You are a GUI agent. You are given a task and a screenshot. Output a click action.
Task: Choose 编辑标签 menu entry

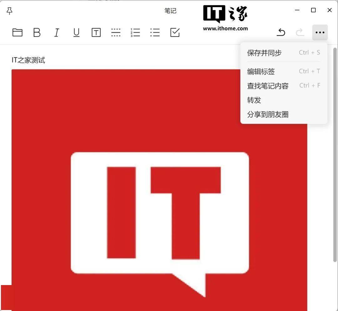tap(261, 72)
